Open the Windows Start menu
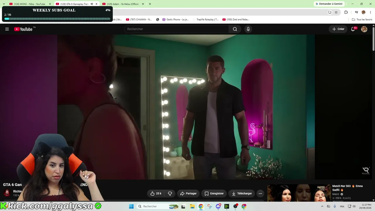Screen dimensions: 375x211 click(131, 206)
